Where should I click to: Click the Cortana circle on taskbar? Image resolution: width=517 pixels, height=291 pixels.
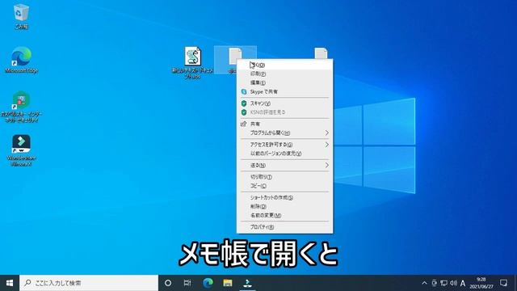click(x=168, y=283)
